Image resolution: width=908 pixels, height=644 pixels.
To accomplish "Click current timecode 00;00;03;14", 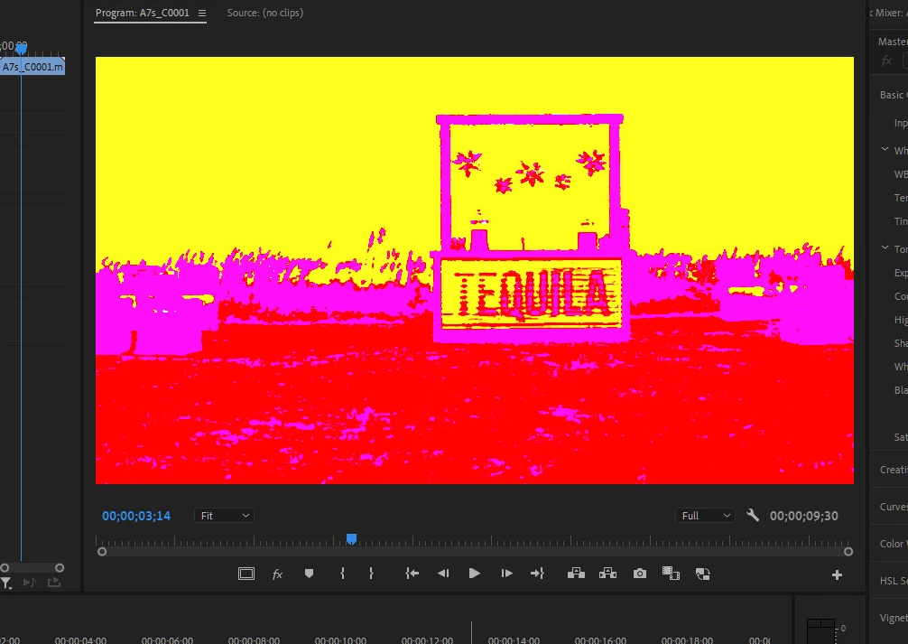I will click(136, 516).
